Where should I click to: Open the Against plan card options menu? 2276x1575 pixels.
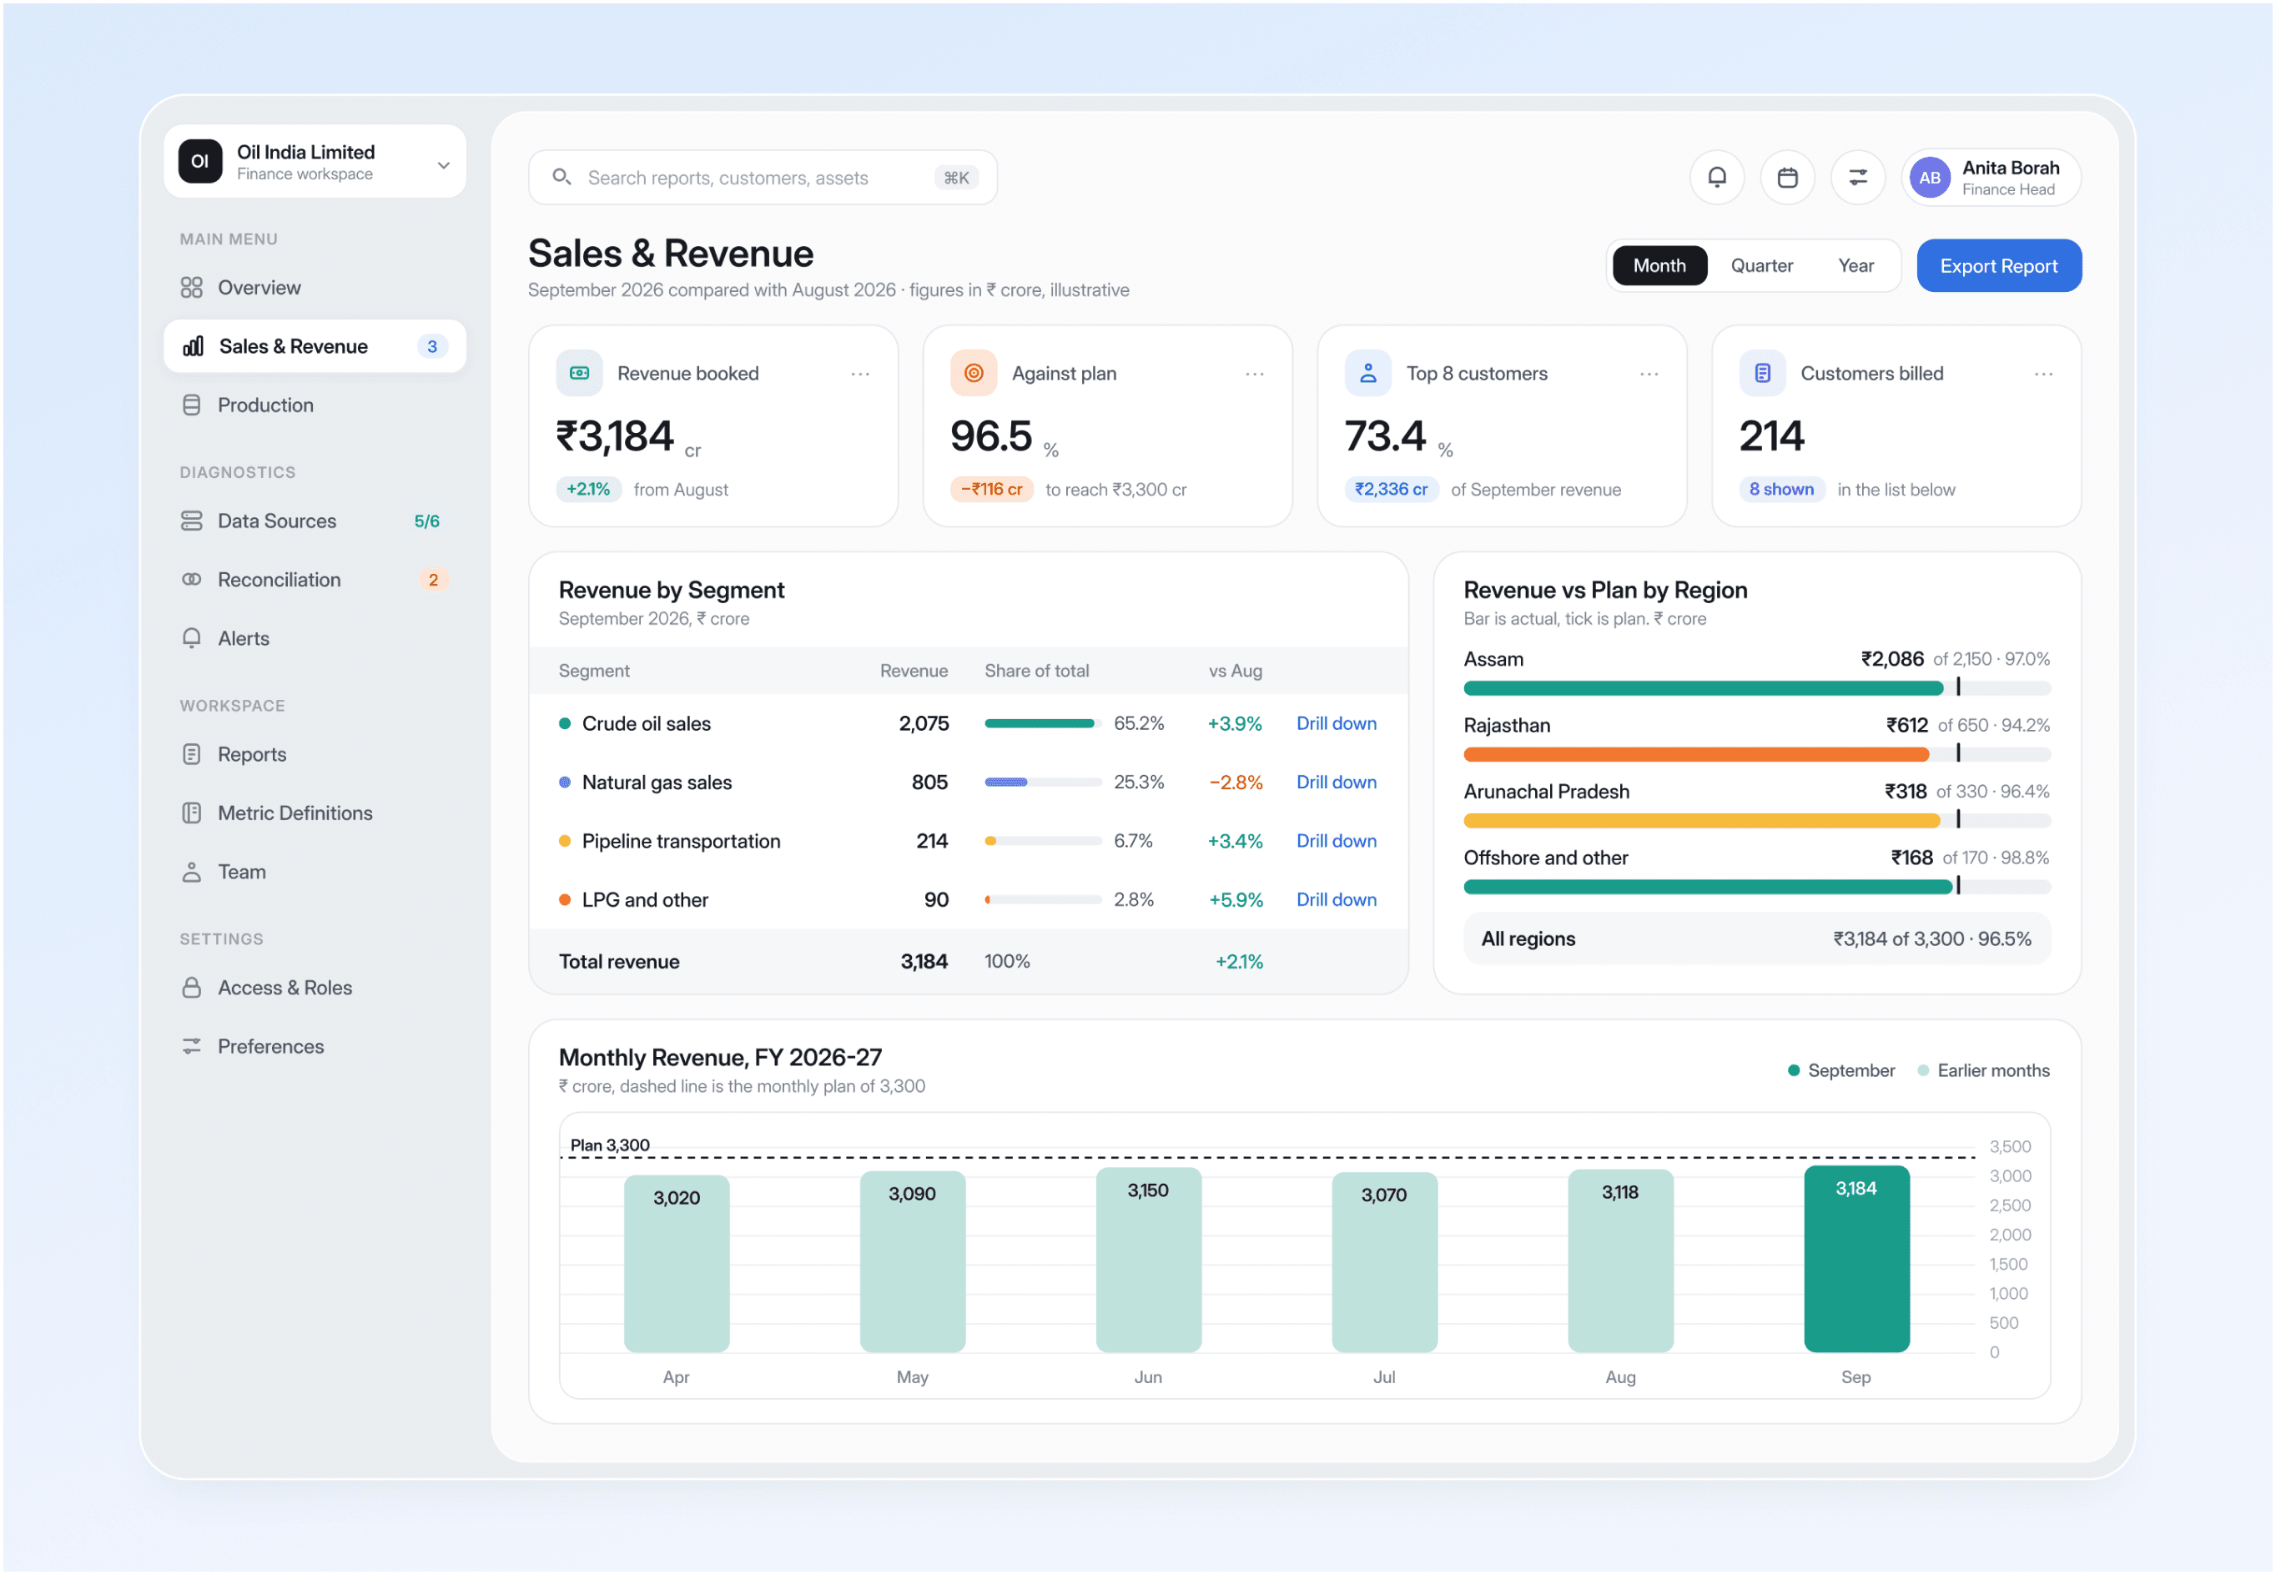(x=1256, y=374)
